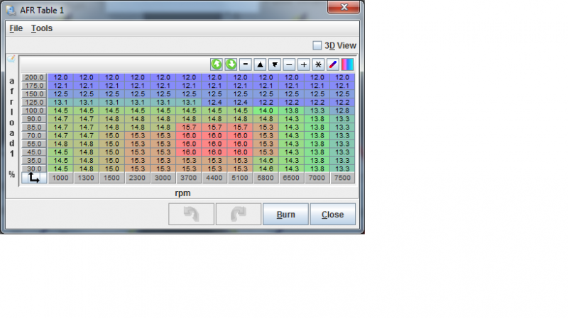Select the 5100 rpm axis header
568x318 pixels.
click(x=240, y=178)
